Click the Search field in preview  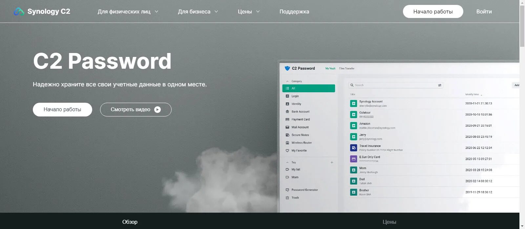[396, 85]
